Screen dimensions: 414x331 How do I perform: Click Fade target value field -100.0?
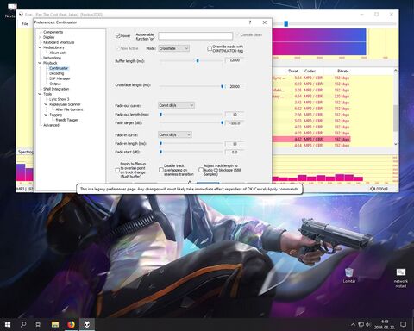235,123
